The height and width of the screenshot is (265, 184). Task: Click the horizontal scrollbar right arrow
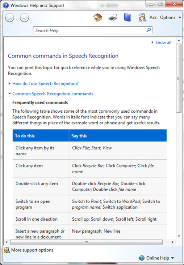(172, 242)
